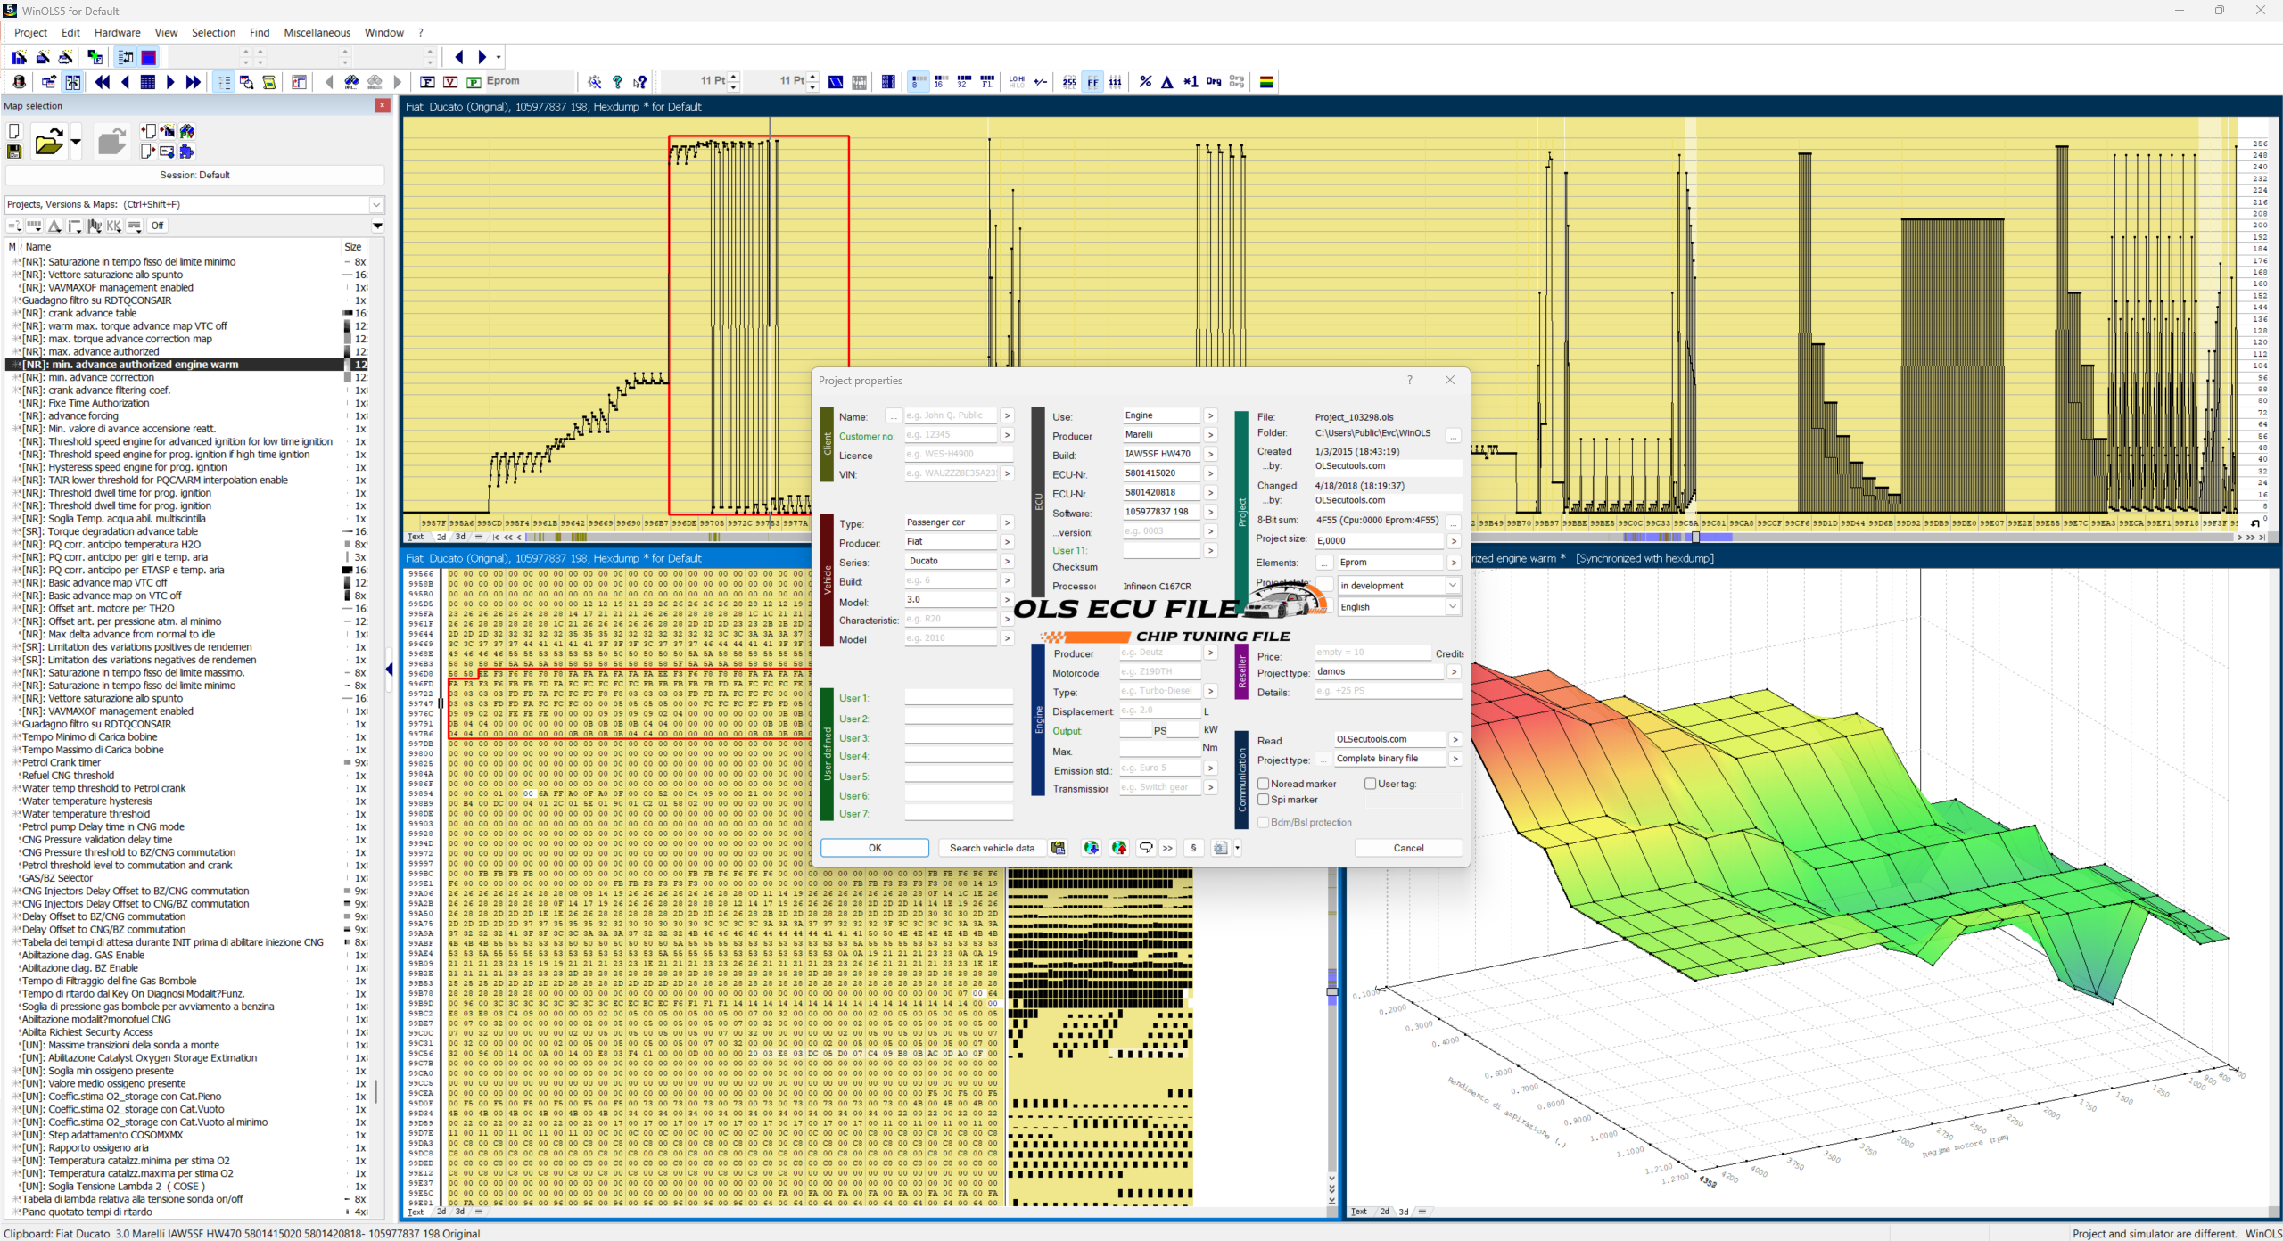The width and height of the screenshot is (2283, 1241).
Task: Click the arrow button next to Series Ducato
Action: [1007, 562]
